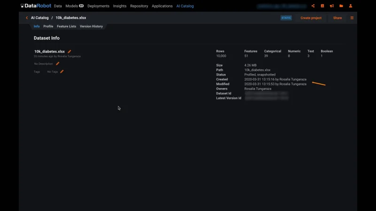
Task: Open the announcements megaphone icon
Action: pos(332,6)
